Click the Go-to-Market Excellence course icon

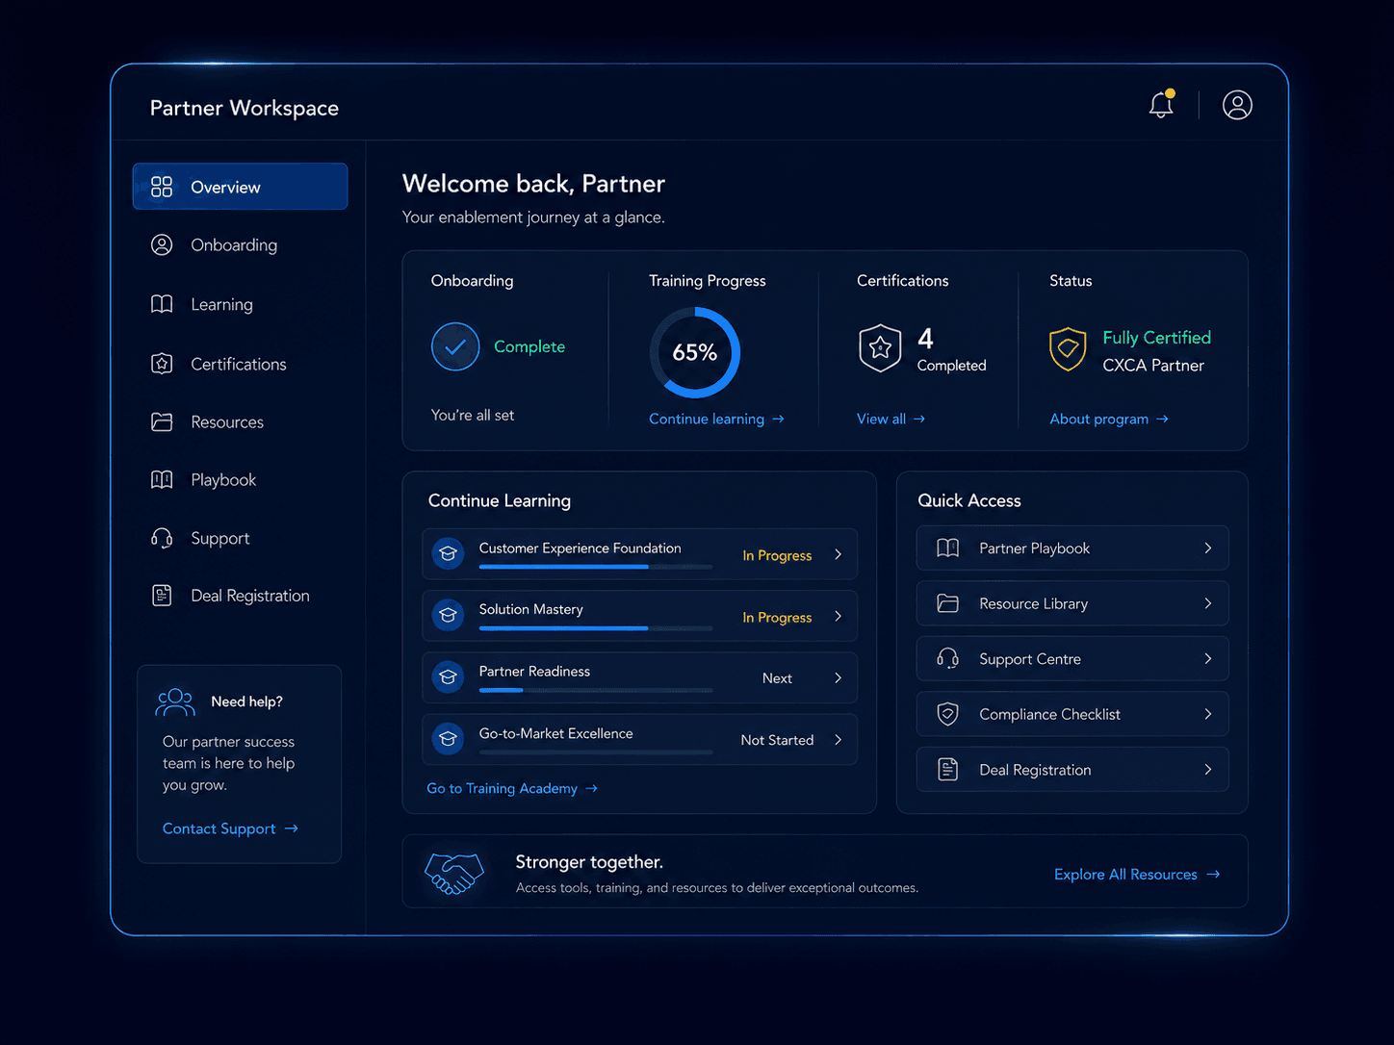448,739
